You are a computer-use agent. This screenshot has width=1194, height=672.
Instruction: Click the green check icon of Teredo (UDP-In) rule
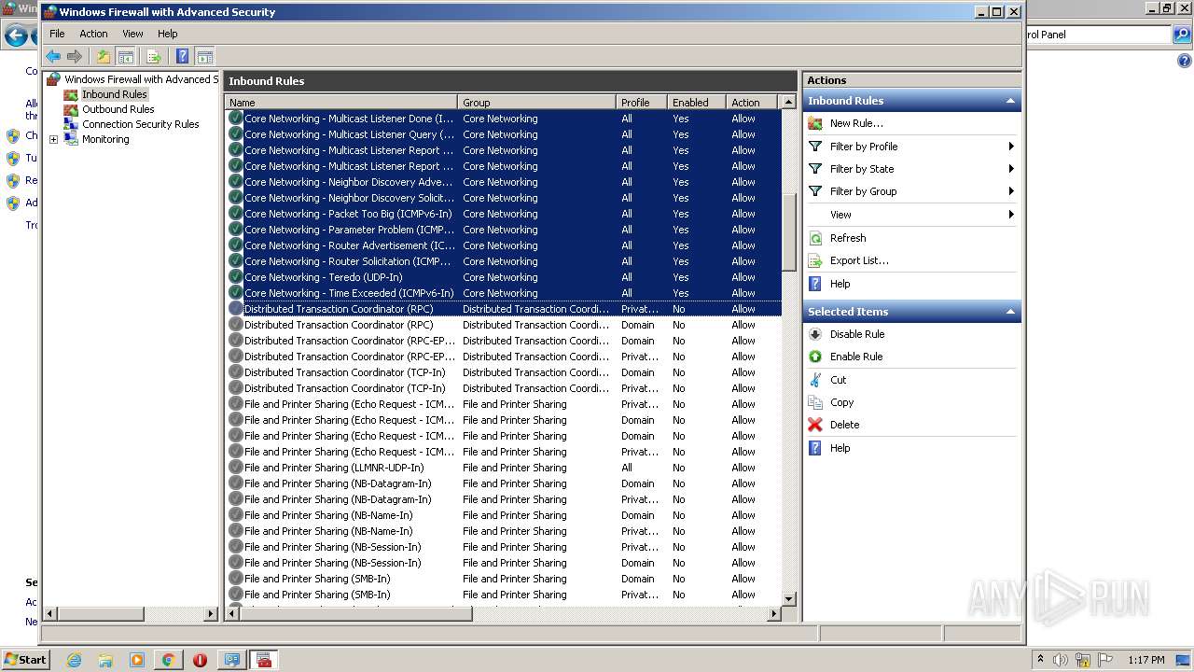[x=236, y=277]
